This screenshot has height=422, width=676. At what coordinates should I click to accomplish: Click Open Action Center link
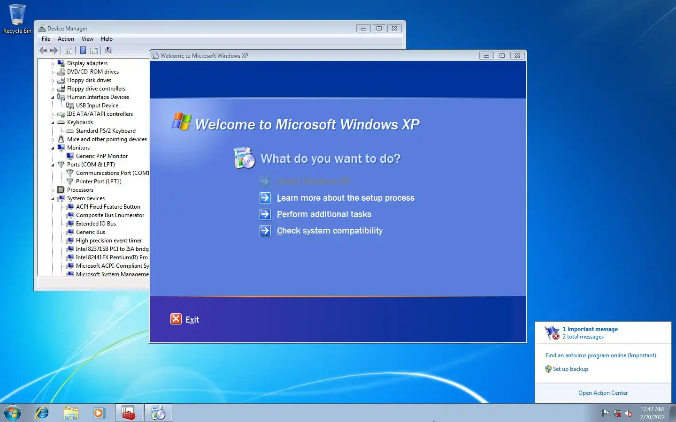click(x=603, y=393)
